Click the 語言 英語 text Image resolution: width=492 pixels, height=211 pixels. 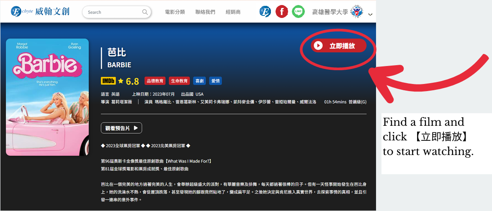point(110,94)
